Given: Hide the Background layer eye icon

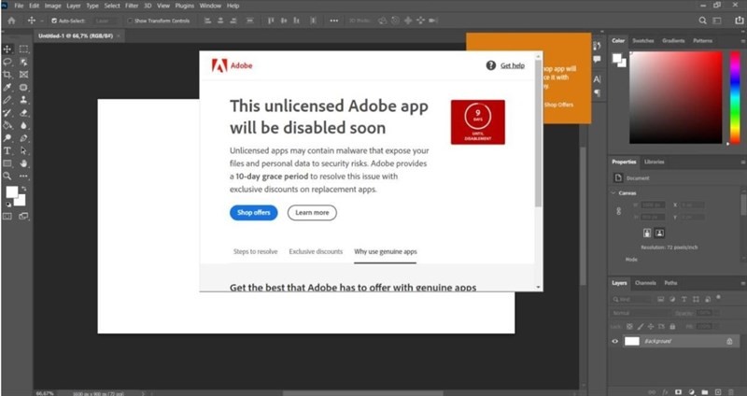Looking at the screenshot, I should pos(615,341).
